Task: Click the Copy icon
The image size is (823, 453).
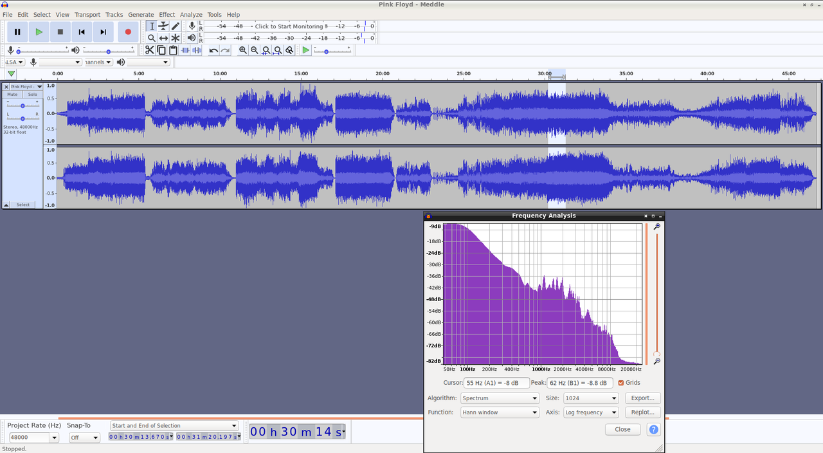Action: pos(161,50)
